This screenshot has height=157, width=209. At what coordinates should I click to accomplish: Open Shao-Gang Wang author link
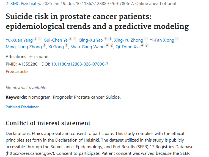87,47
